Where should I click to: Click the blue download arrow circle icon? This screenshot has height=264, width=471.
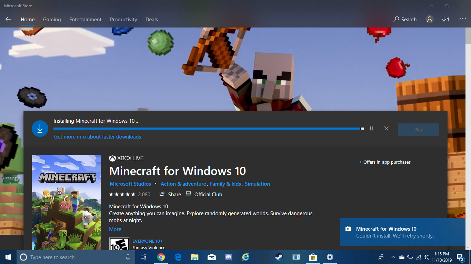(x=40, y=129)
